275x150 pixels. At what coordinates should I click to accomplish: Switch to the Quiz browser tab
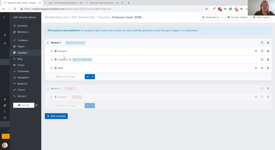pyautogui.click(x=63, y=3)
